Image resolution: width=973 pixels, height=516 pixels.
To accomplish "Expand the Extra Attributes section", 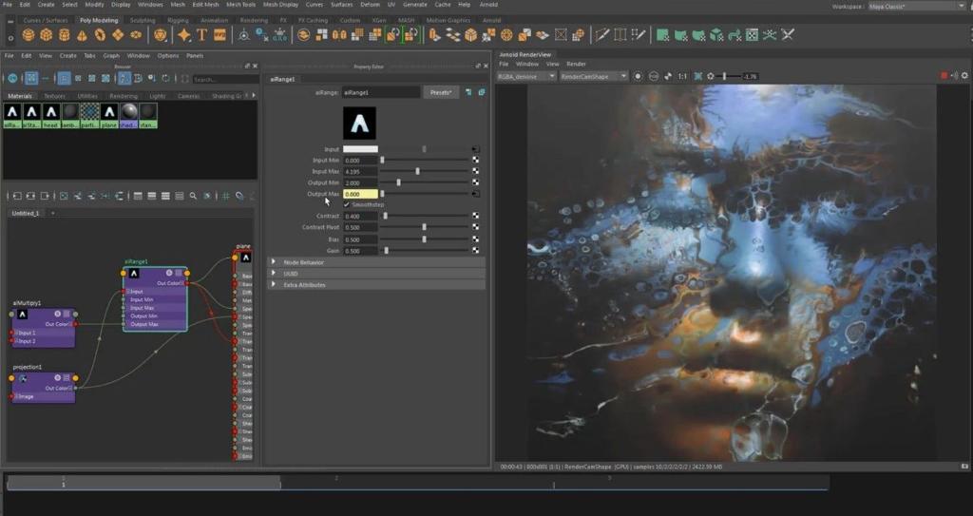I will coord(376,285).
